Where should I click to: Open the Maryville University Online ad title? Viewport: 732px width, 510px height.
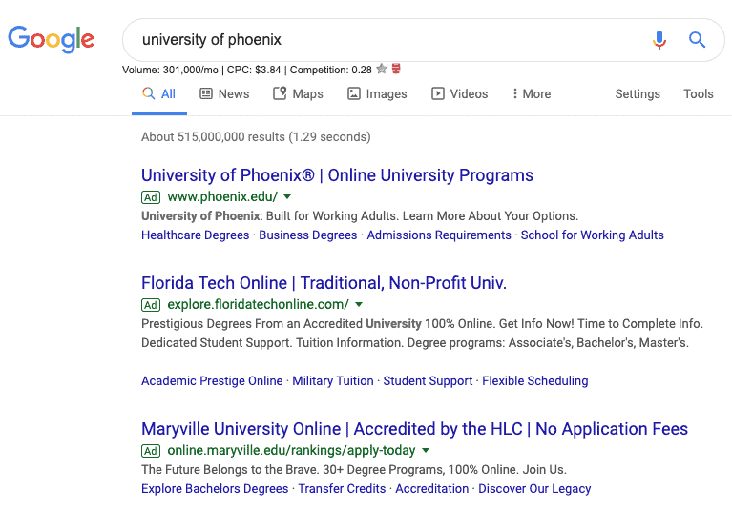pyautogui.click(x=414, y=429)
